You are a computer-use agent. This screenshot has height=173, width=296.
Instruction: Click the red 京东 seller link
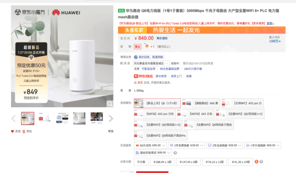coord(140,83)
